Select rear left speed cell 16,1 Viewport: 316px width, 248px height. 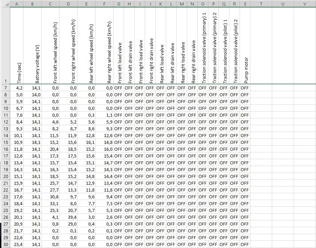(86, 142)
